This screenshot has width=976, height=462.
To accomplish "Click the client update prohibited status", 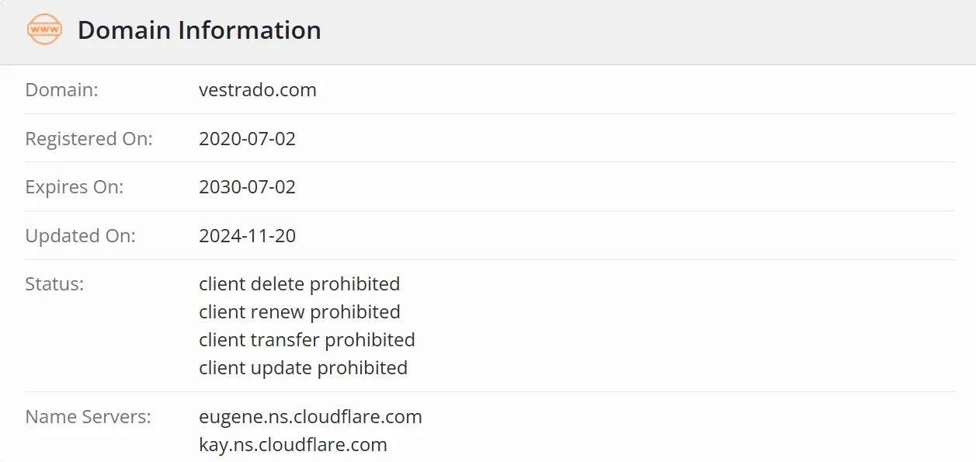I will tap(304, 368).
